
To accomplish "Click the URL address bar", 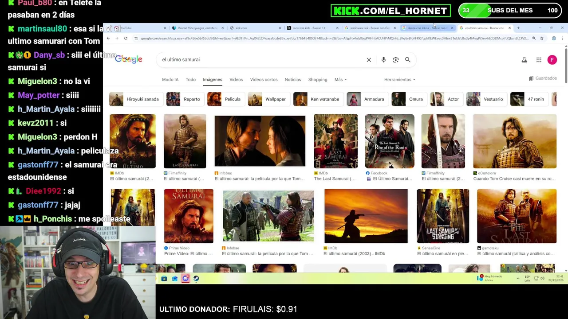I will pyautogui.click(x=334, y=39).
